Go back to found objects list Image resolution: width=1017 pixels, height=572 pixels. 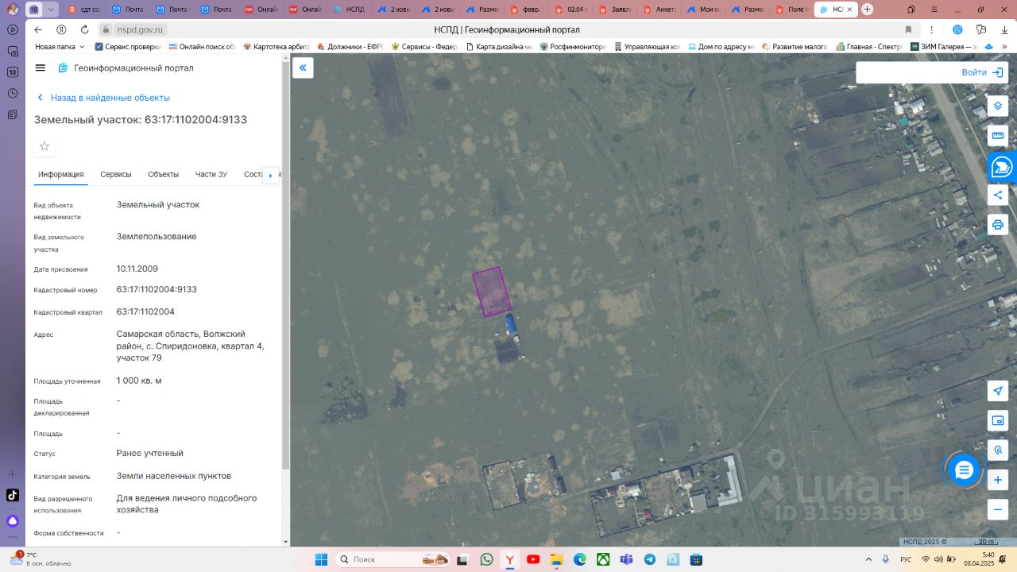(x=103, y=98)
